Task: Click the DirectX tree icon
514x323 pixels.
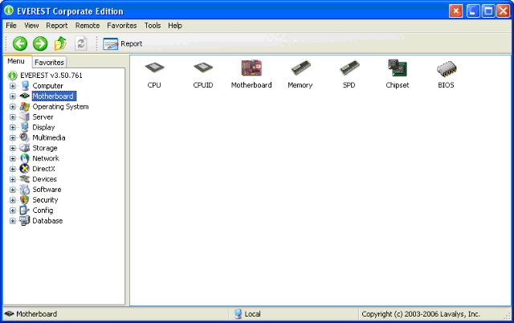Action: [x=25, y=169]
